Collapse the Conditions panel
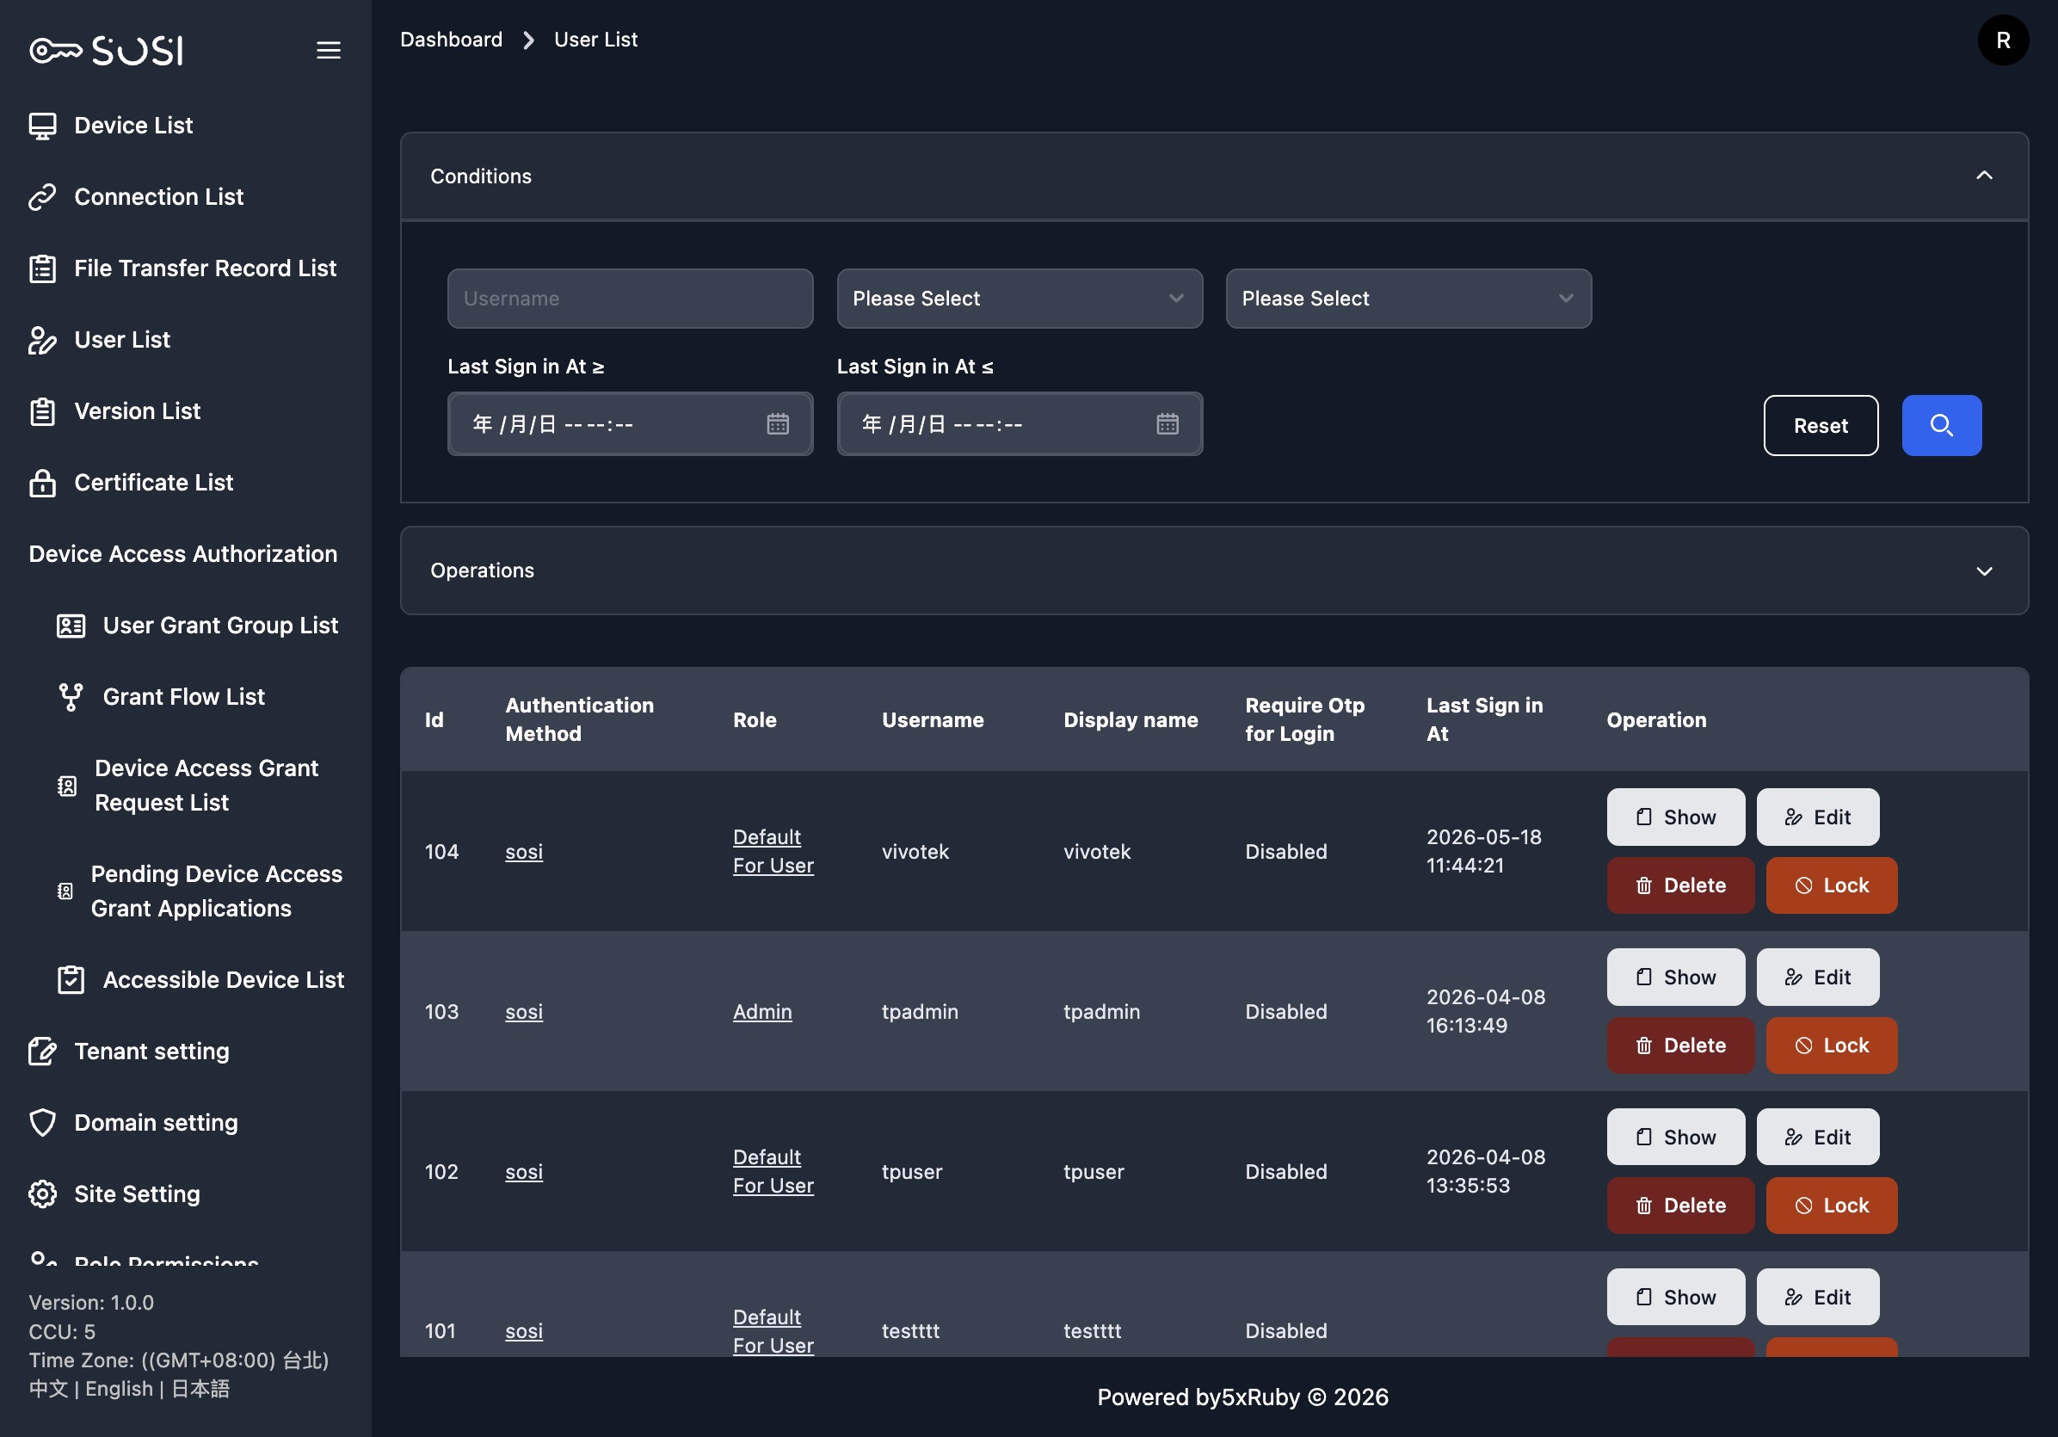Viewport: 2058px width, 1437px height. point(1984,176)
